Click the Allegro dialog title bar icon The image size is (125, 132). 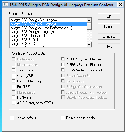[5, 5]
